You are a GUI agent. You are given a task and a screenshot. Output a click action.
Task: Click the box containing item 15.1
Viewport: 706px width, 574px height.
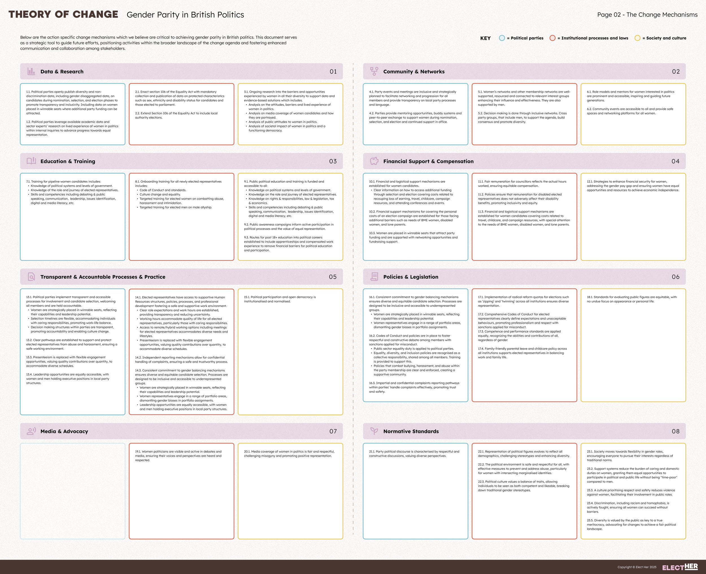[x=290, y=352]
